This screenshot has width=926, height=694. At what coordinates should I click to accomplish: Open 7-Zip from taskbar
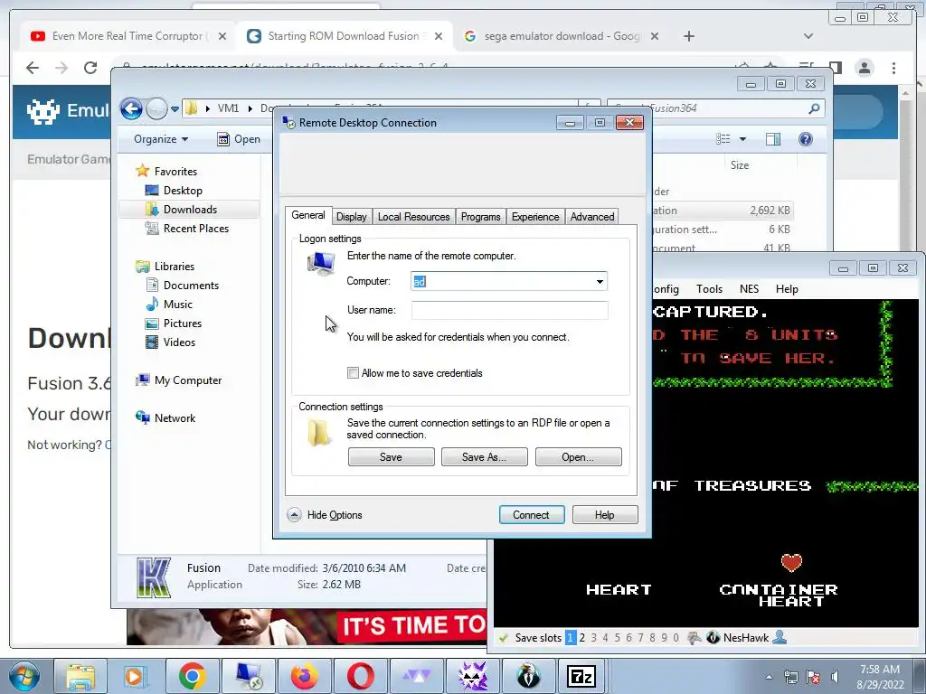(581, 676)
